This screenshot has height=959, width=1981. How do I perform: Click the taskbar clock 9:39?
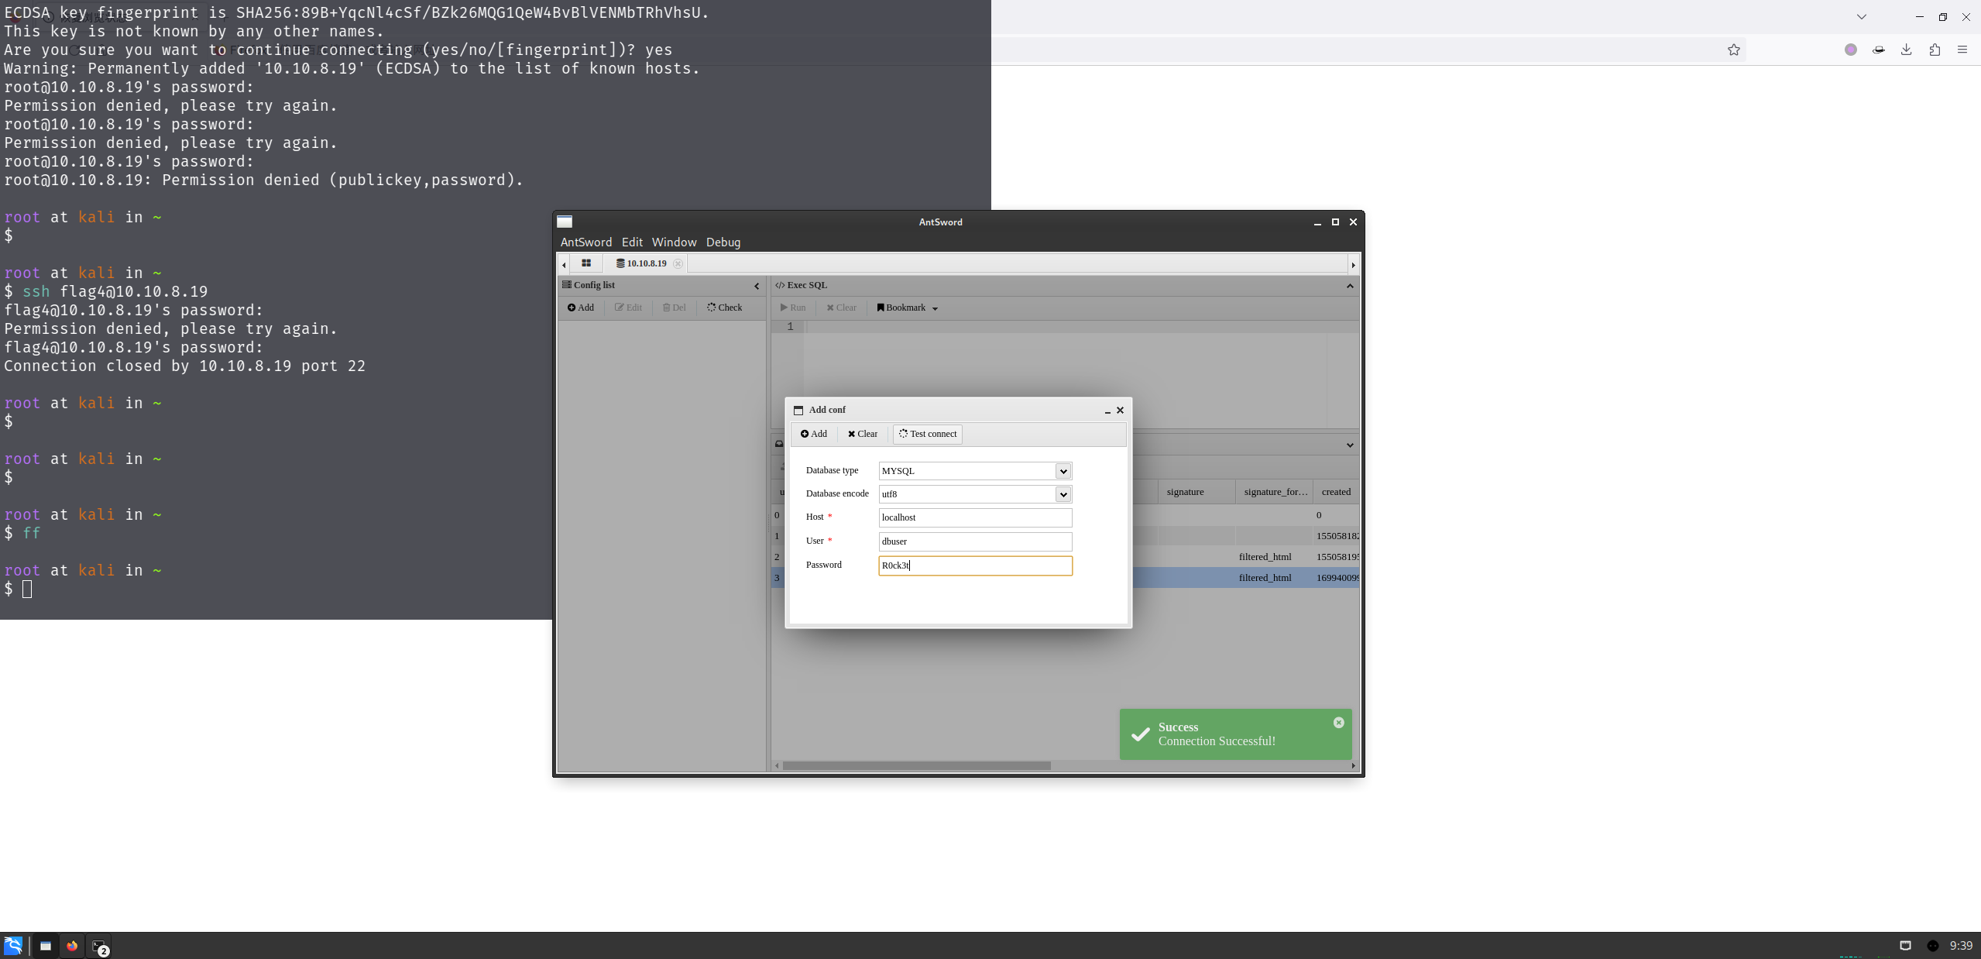(1961, 946)
